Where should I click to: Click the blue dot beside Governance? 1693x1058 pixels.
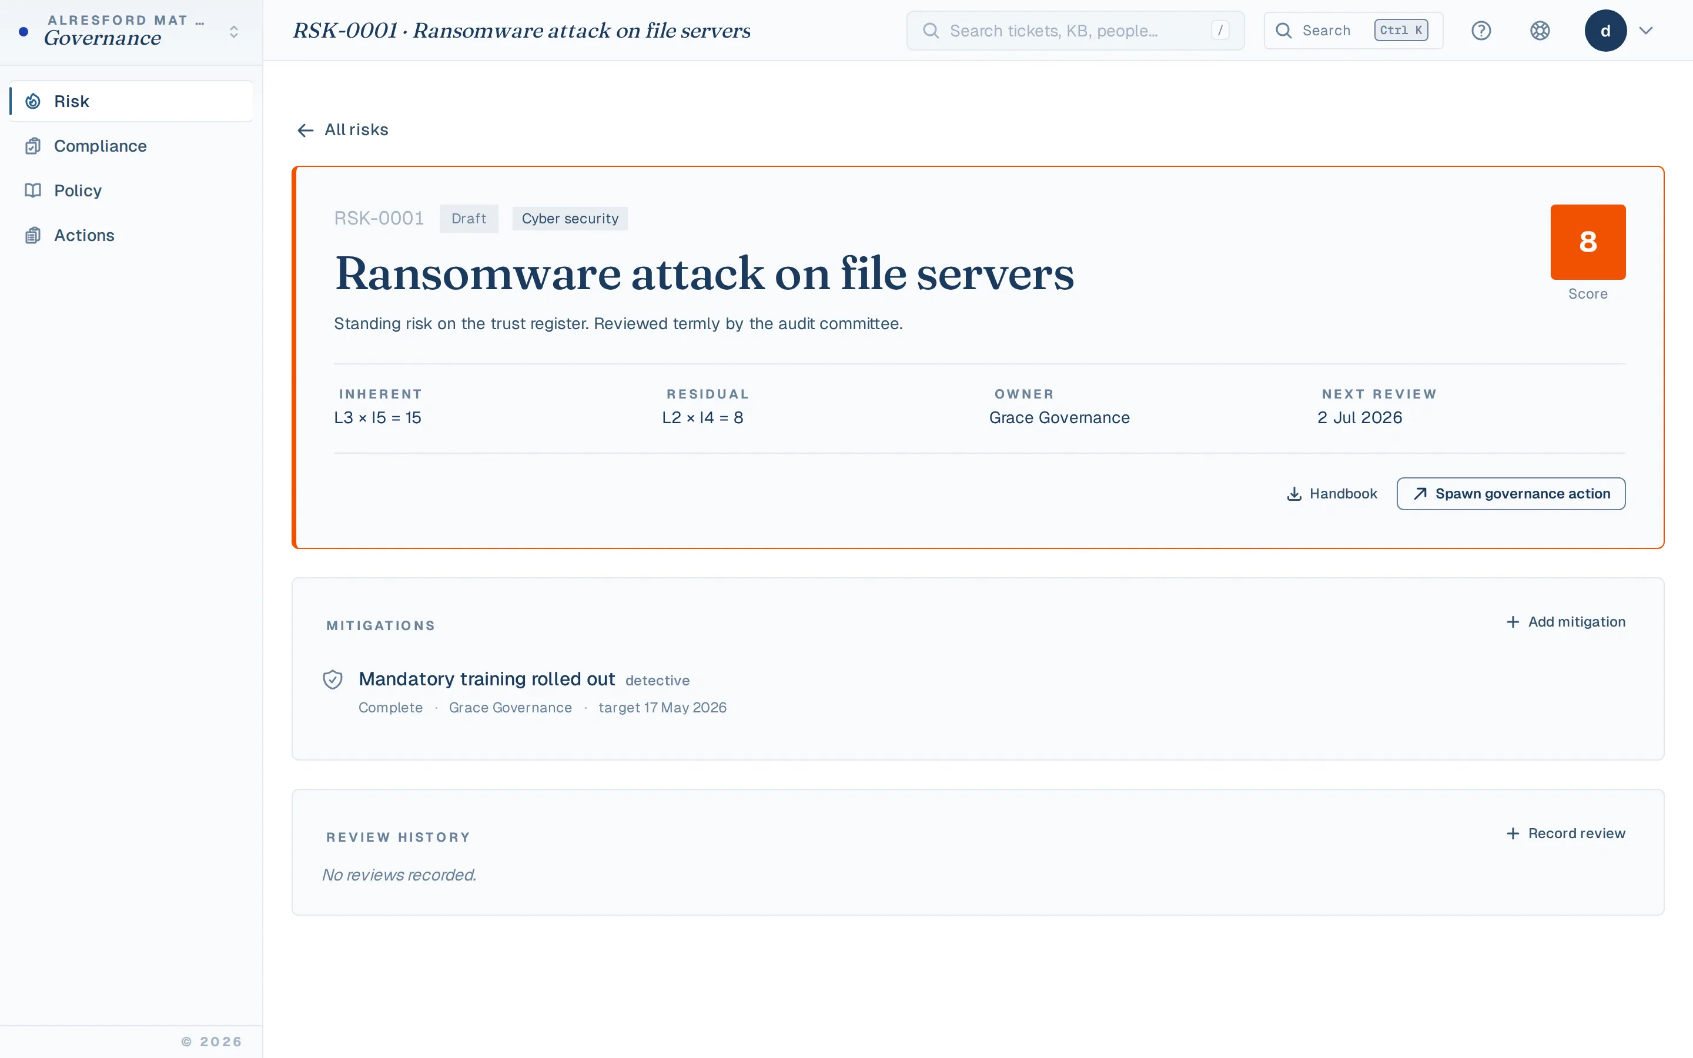tap(24, 32)
